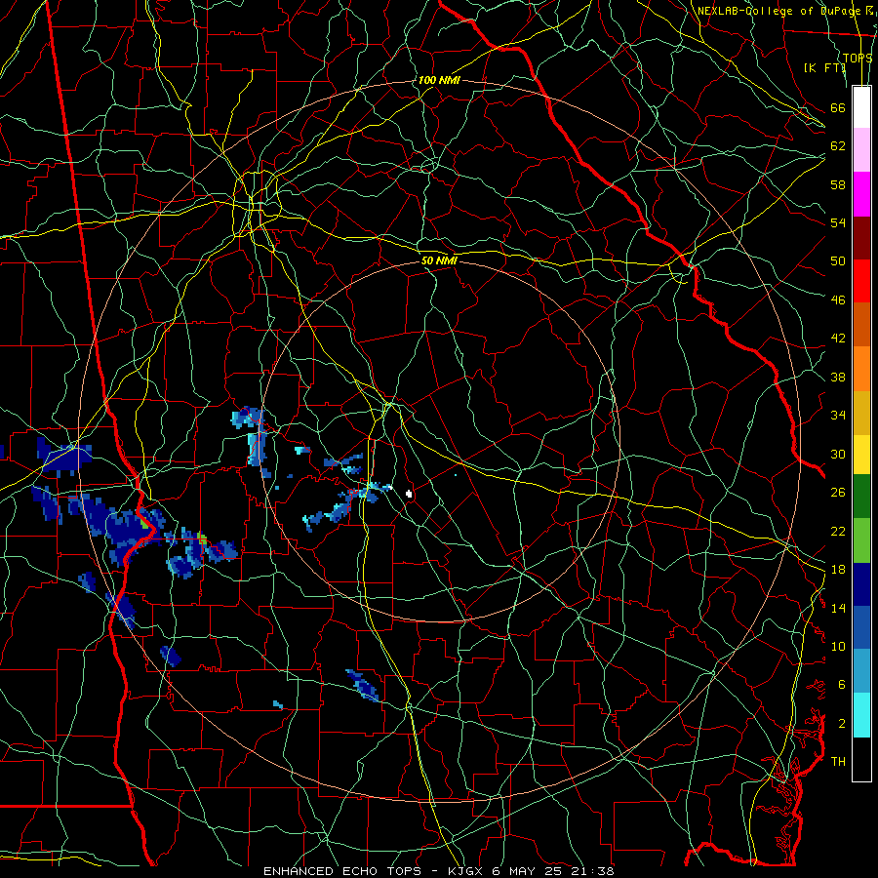Click the [K FT] units label

pos(824,67)
